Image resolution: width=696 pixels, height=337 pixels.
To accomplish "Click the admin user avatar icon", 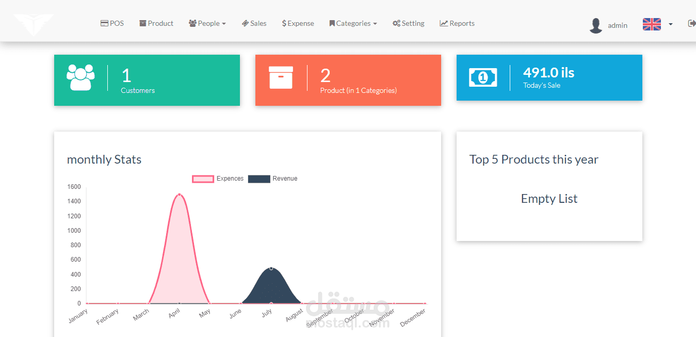I will pyautogui.click(x=596, y=25).
